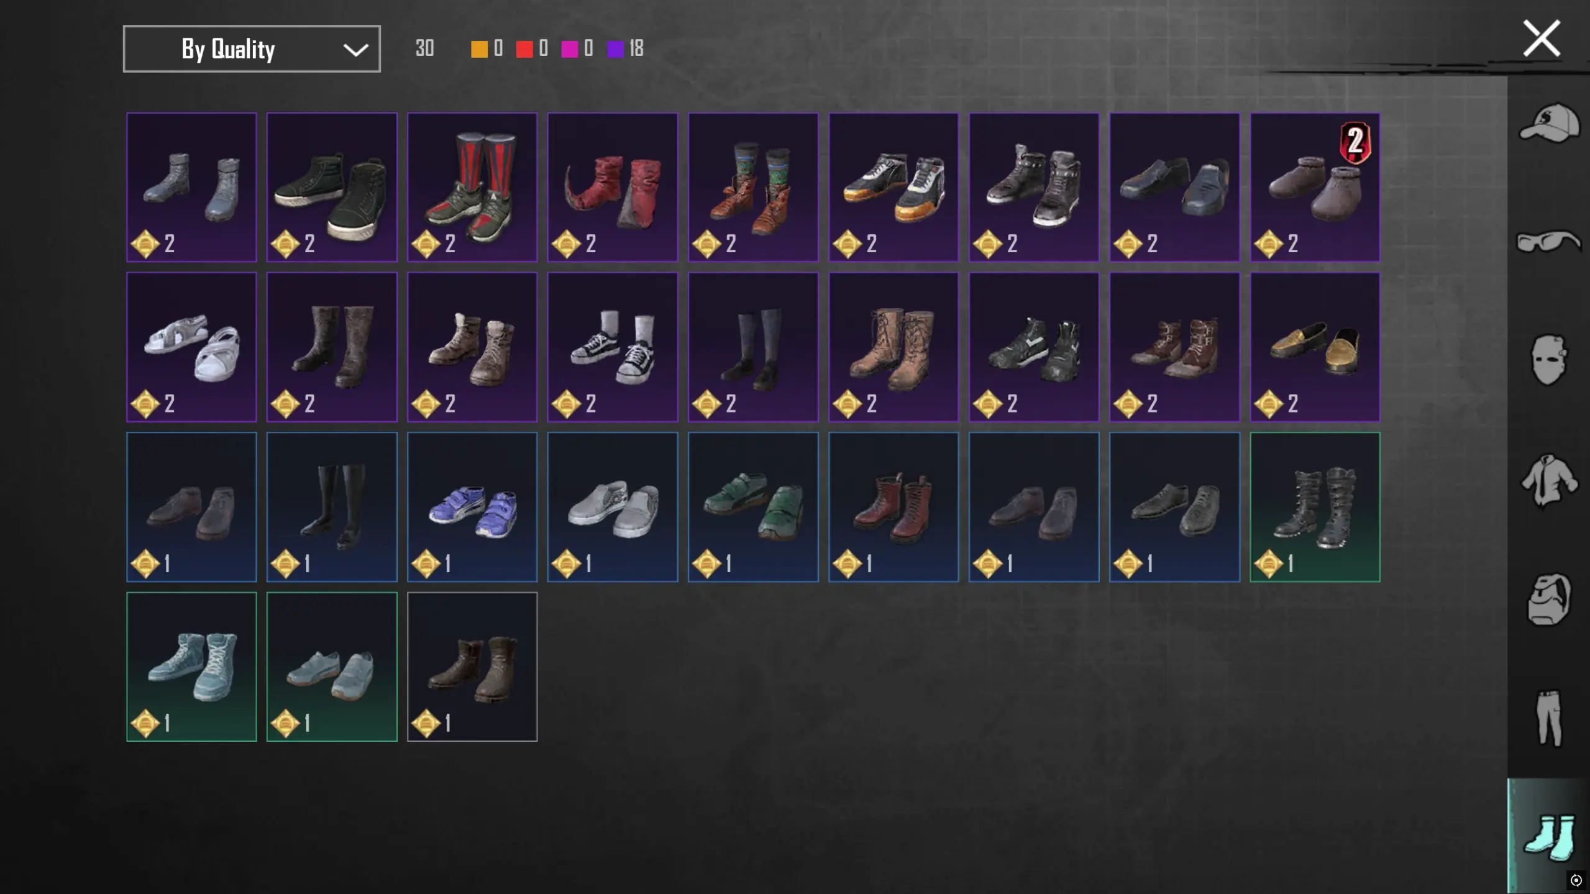Close the inventory with the X button

tap(1542, 39)
